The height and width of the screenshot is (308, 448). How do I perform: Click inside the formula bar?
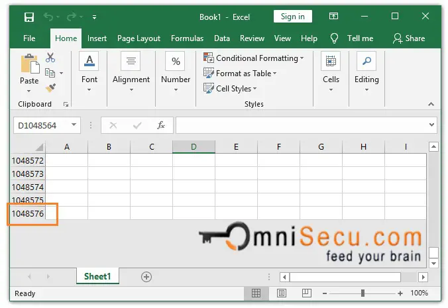coord(301,125)
